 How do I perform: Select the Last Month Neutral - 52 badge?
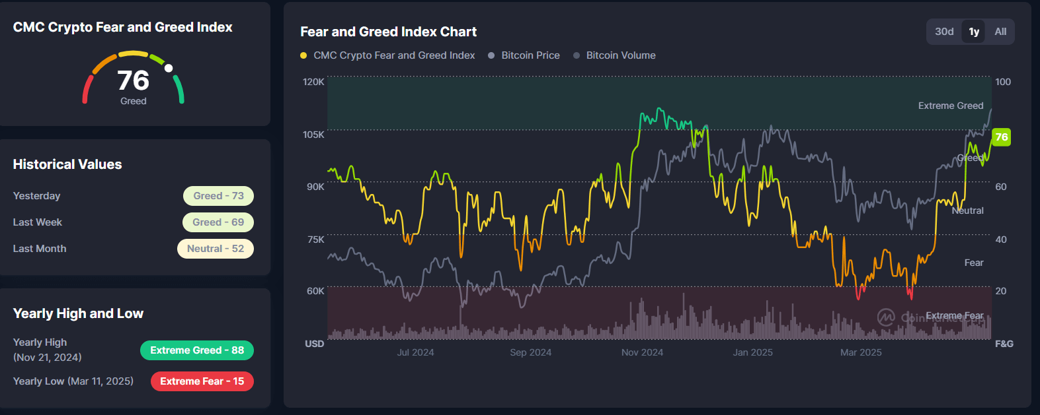point(216,249)
